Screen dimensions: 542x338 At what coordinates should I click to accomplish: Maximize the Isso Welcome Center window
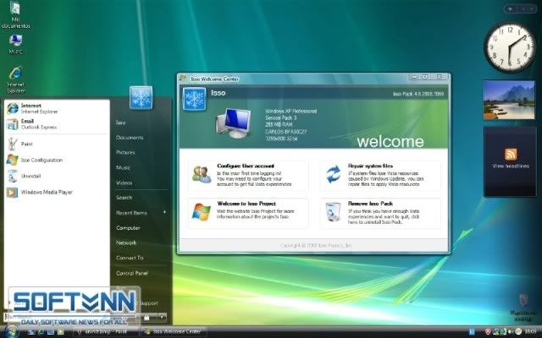(425, 77)
